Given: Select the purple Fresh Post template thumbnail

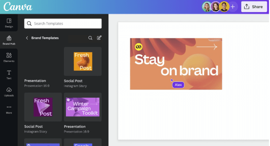Looking at the screenshot, I should click(43, 107).
